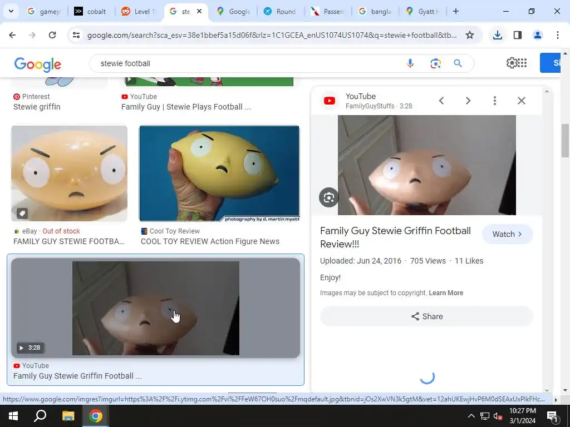Screen dimensions: 570x427
Task: Click the Google logo
Action: coord(37,64)
